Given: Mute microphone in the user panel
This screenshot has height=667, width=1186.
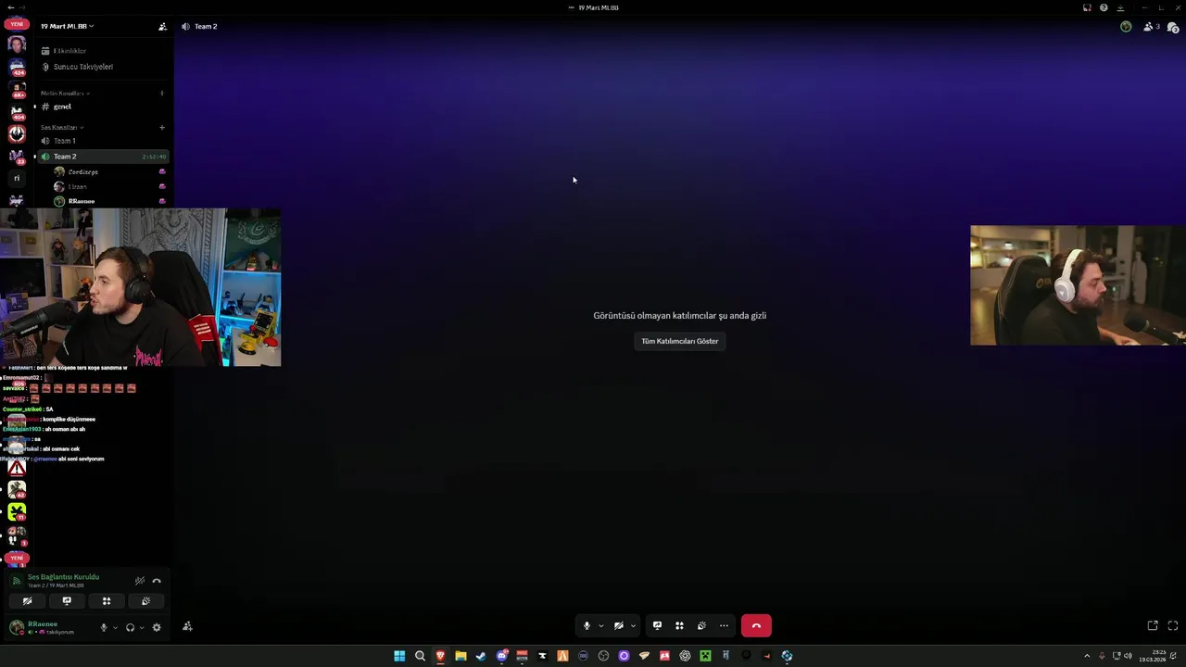Looking at the screenshot, I should click(x=104, y=627).
